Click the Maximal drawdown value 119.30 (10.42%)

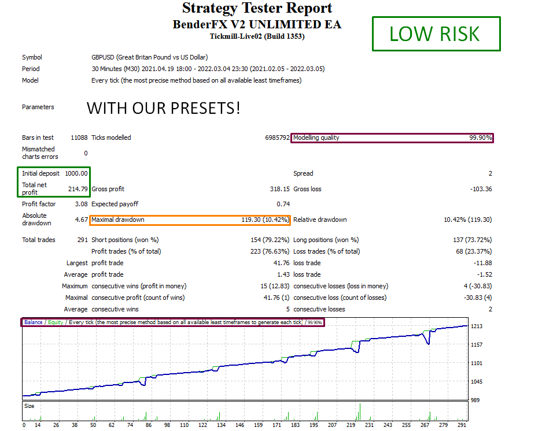coord(265,220)
